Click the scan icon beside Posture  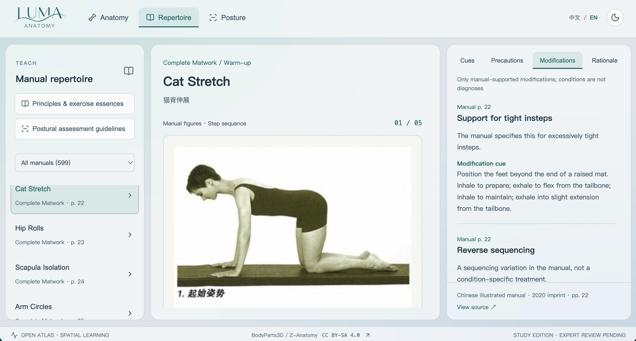[213, 17]
